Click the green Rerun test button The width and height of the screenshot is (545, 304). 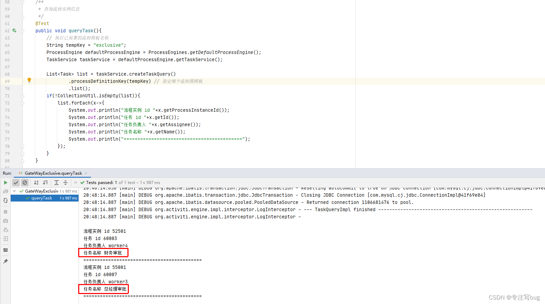[6, 183]
